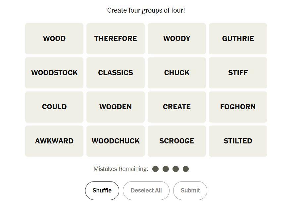Choose the CLASSICS tile
The height and width of the screenshot is (212, 298).
pyautogui.click(x=116, y=73)
